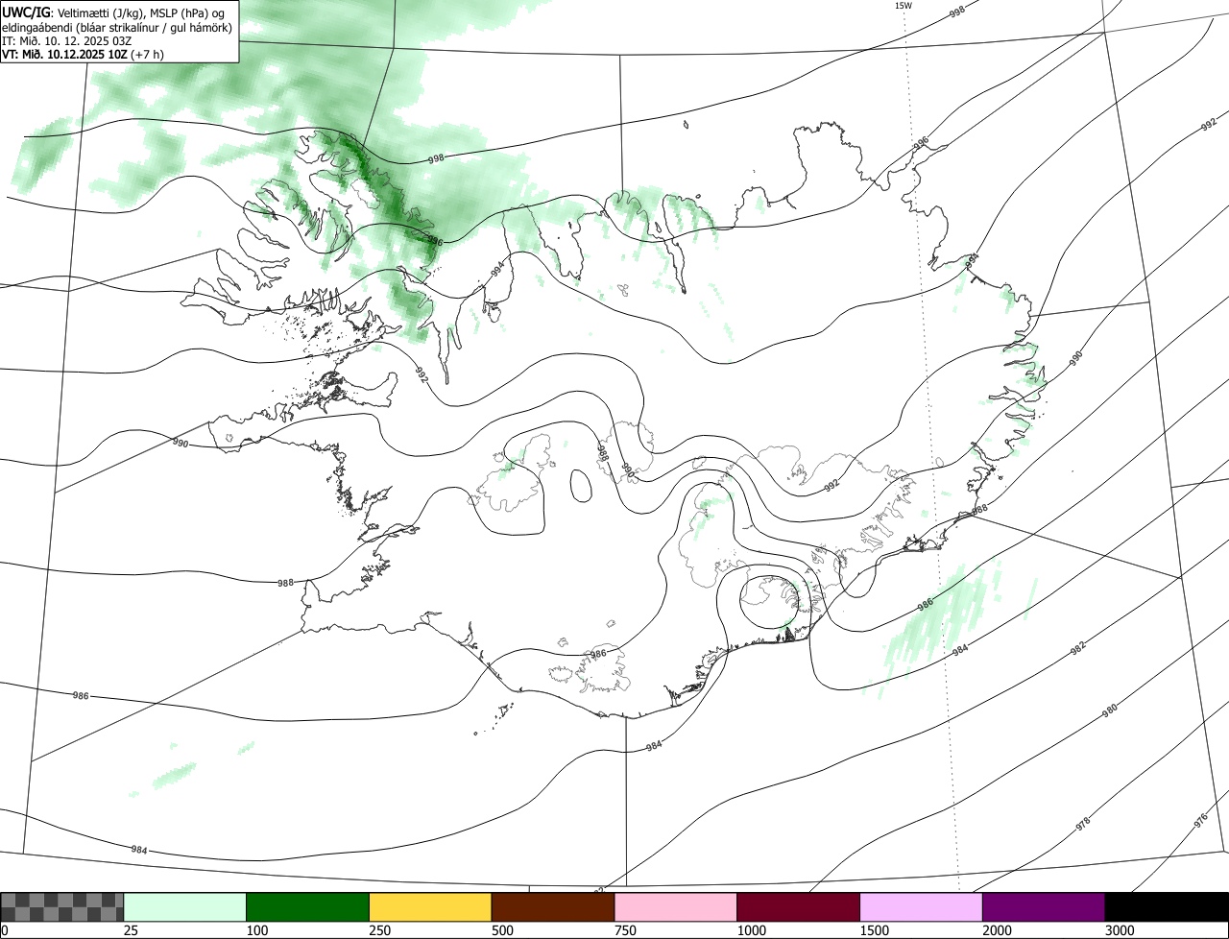
Task: Select the 'IT: Mið. 10. 12. 2025 03Z' line
Action: click(x=66, y=41)
